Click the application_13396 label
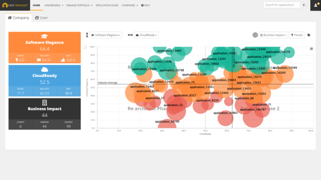Screen dimensions: 321x180 click(160, 61)
